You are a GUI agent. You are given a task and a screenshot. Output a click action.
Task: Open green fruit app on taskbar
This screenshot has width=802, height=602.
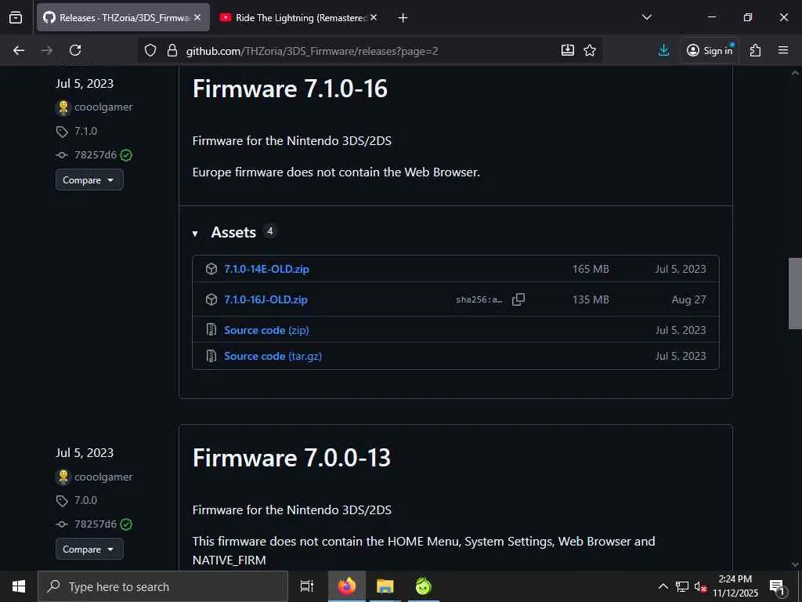[424, 586]
